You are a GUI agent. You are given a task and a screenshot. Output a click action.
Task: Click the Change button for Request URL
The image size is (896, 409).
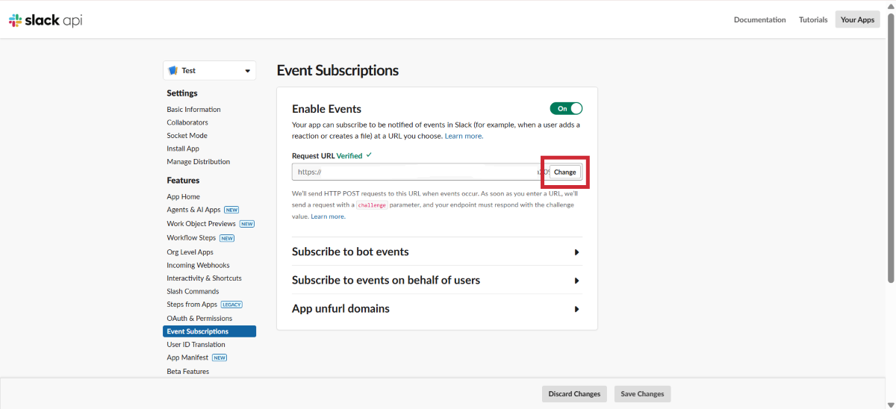point(565,172)
